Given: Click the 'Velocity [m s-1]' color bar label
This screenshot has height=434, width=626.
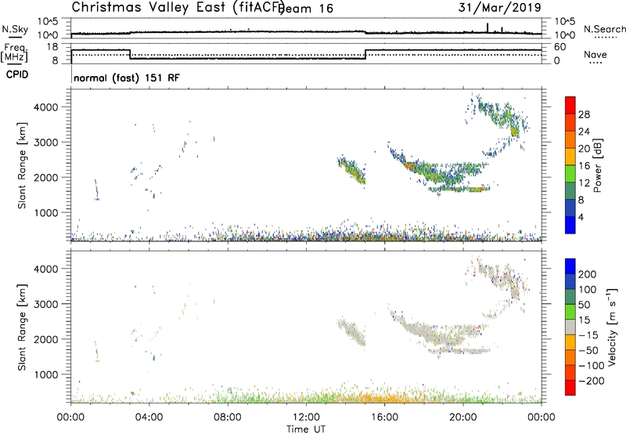Looking at the screenshot, I should 612,327.
